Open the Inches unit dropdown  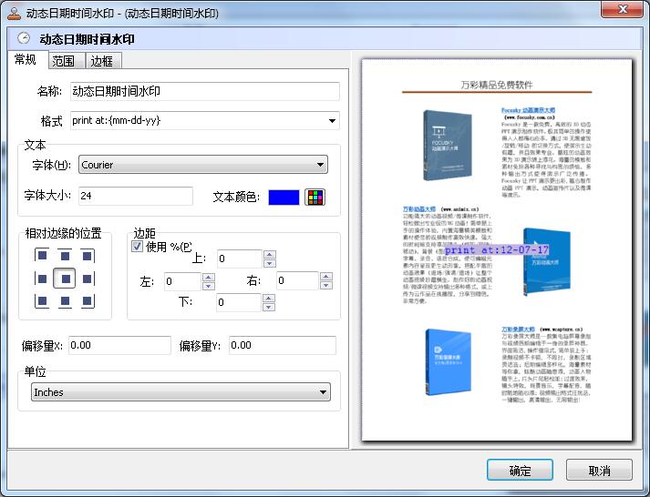pyautogui.click(x=323, y=392)
